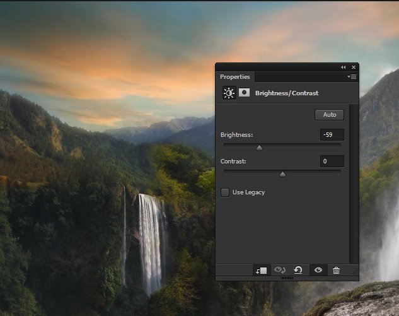Clip adjustment to layer below
Viewport: 399px width, 316px height.
[x=261, y=271]
